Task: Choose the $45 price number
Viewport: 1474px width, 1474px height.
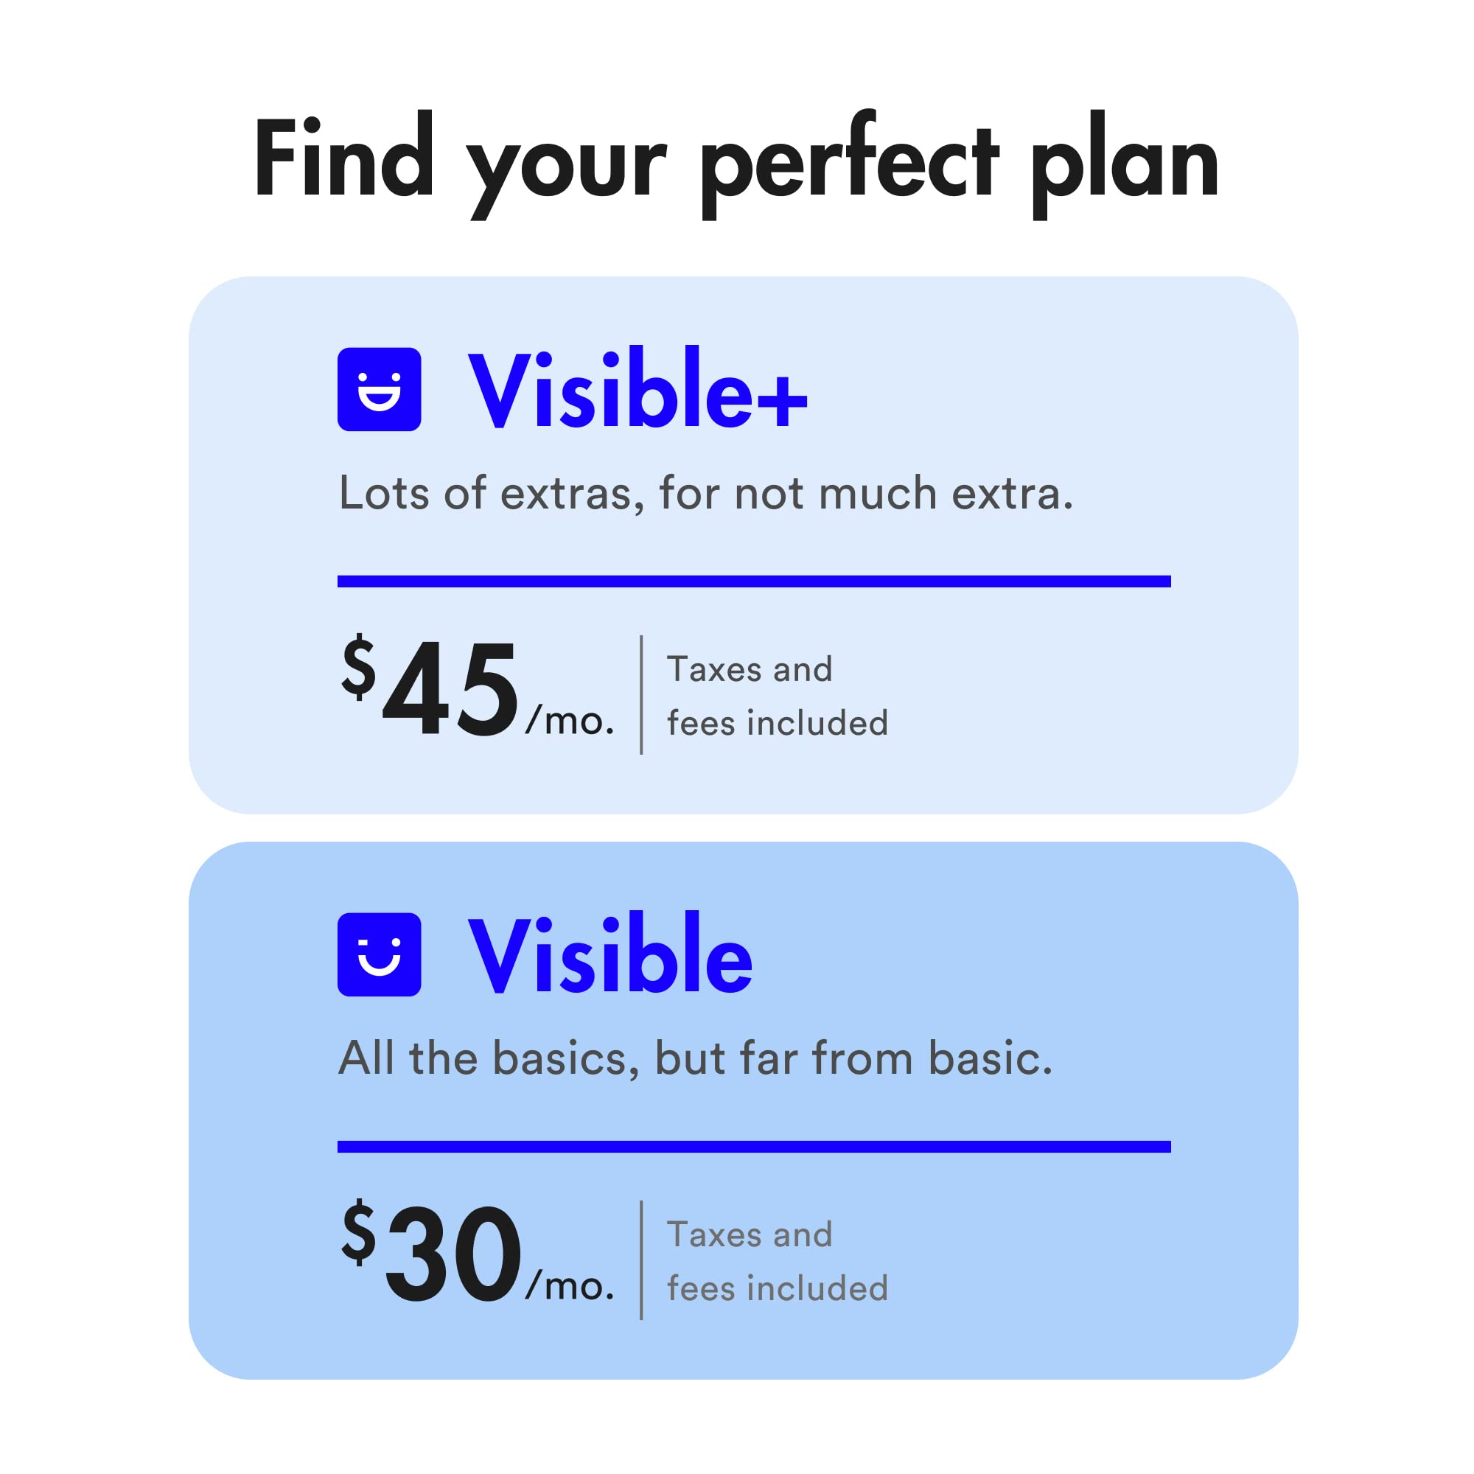Action: click(450, 690)
